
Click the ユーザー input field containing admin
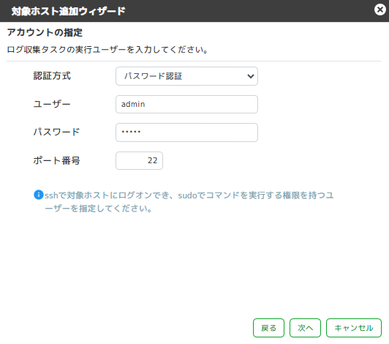[x=186, y=105]
